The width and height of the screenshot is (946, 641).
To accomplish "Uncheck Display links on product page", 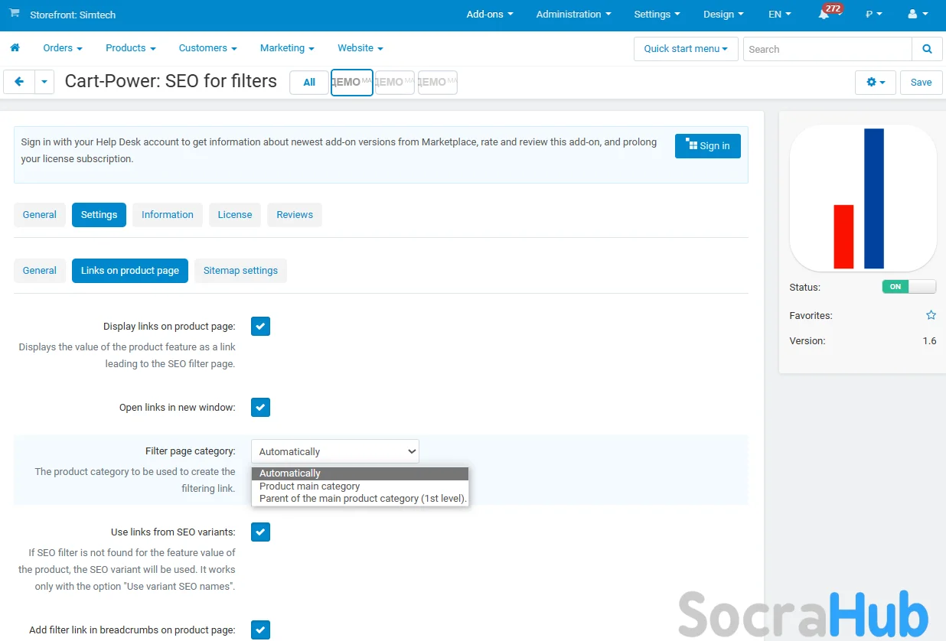I will point(261,327).
